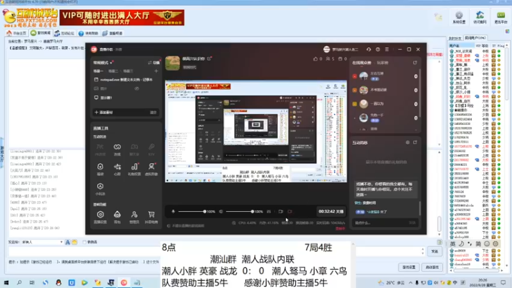Open the Windows Start button
The image size is (512, 288).
[x=6, y=282]
